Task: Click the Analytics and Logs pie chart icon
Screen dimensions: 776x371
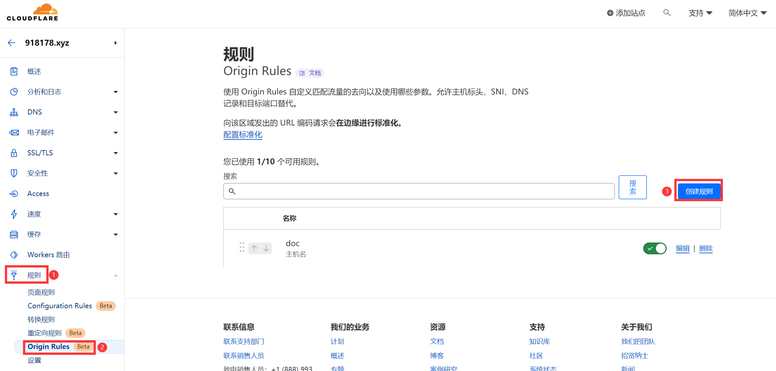Action: [14, 92]
